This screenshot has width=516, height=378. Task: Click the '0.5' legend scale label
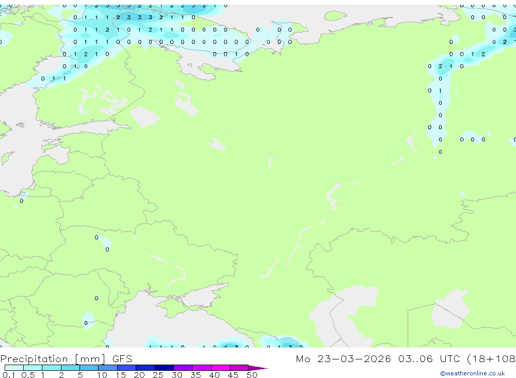28,375
